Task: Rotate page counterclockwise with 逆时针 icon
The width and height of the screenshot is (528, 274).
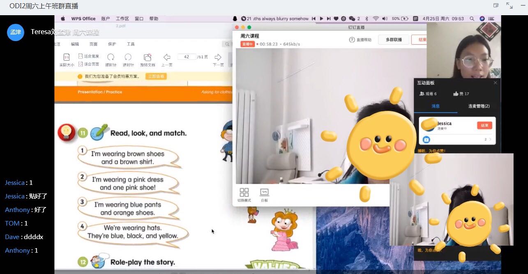Action: click(x=128, y=58)
